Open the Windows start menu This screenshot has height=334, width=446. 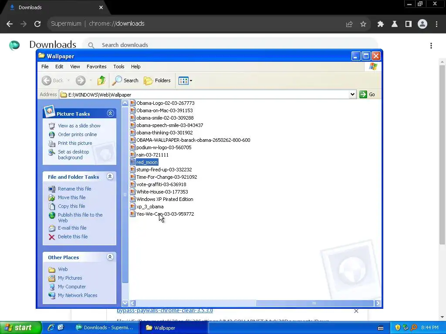point(20,327)
